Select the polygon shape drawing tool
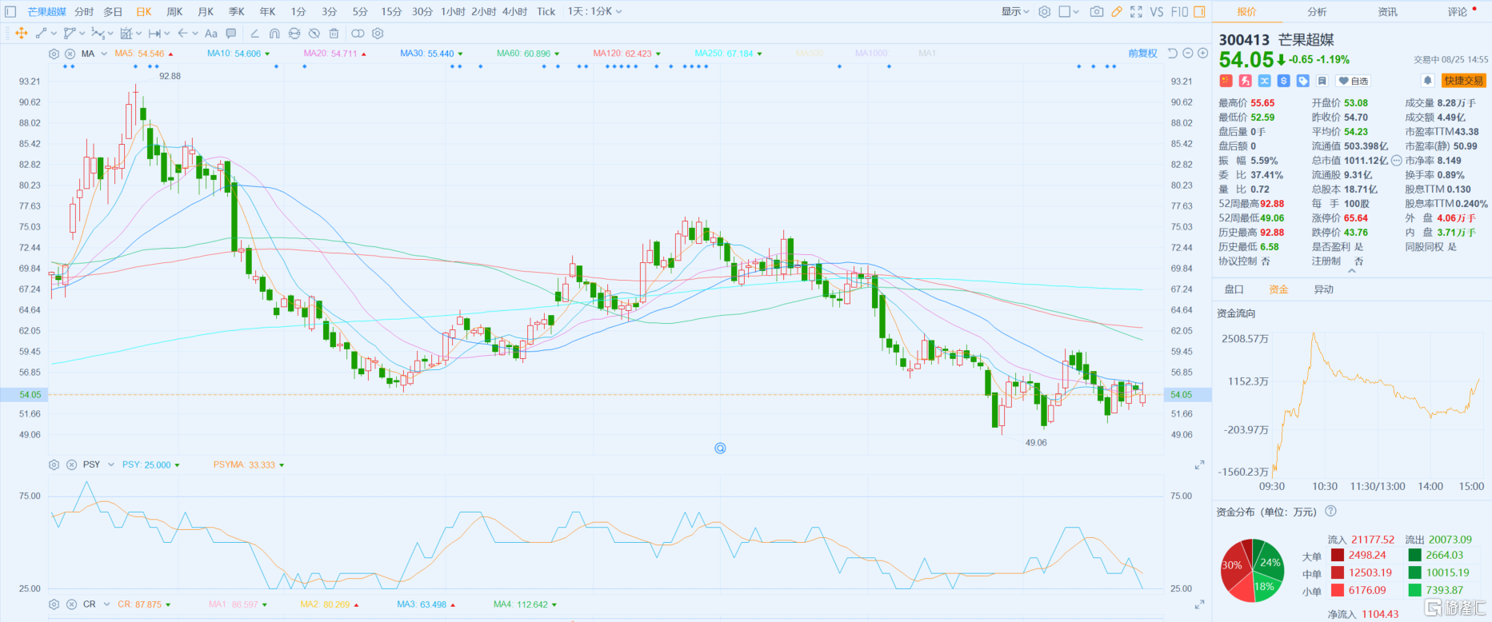The image size is (1492, 622). (70, 34)
